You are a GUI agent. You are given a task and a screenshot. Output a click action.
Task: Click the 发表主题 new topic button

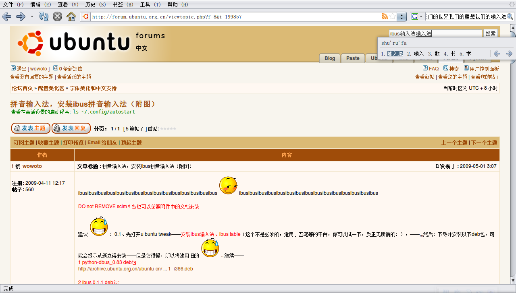coord(31,128)
